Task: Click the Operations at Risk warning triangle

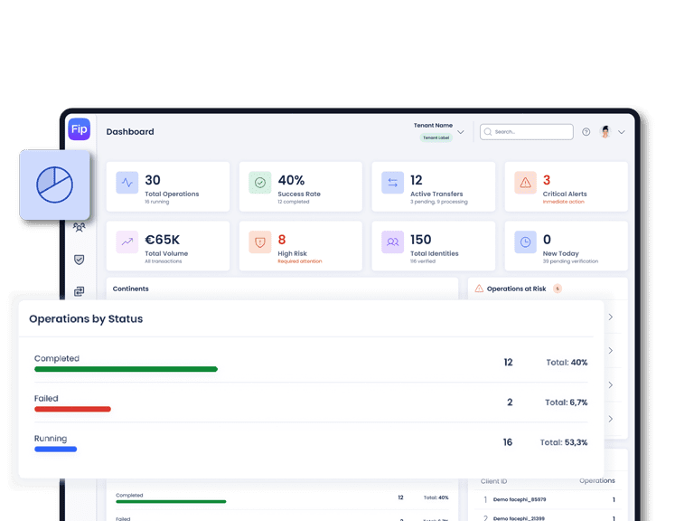Action: (479, 289)
